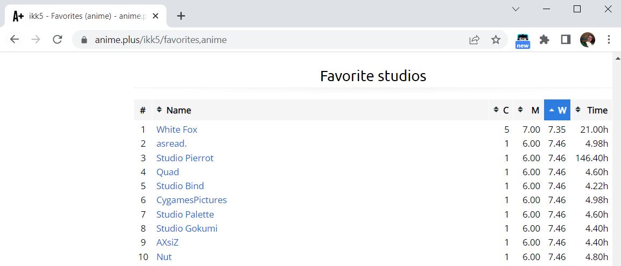Reload the current page
The width and height of the screenshot is (621, 266).
click(x=58, y=39)
